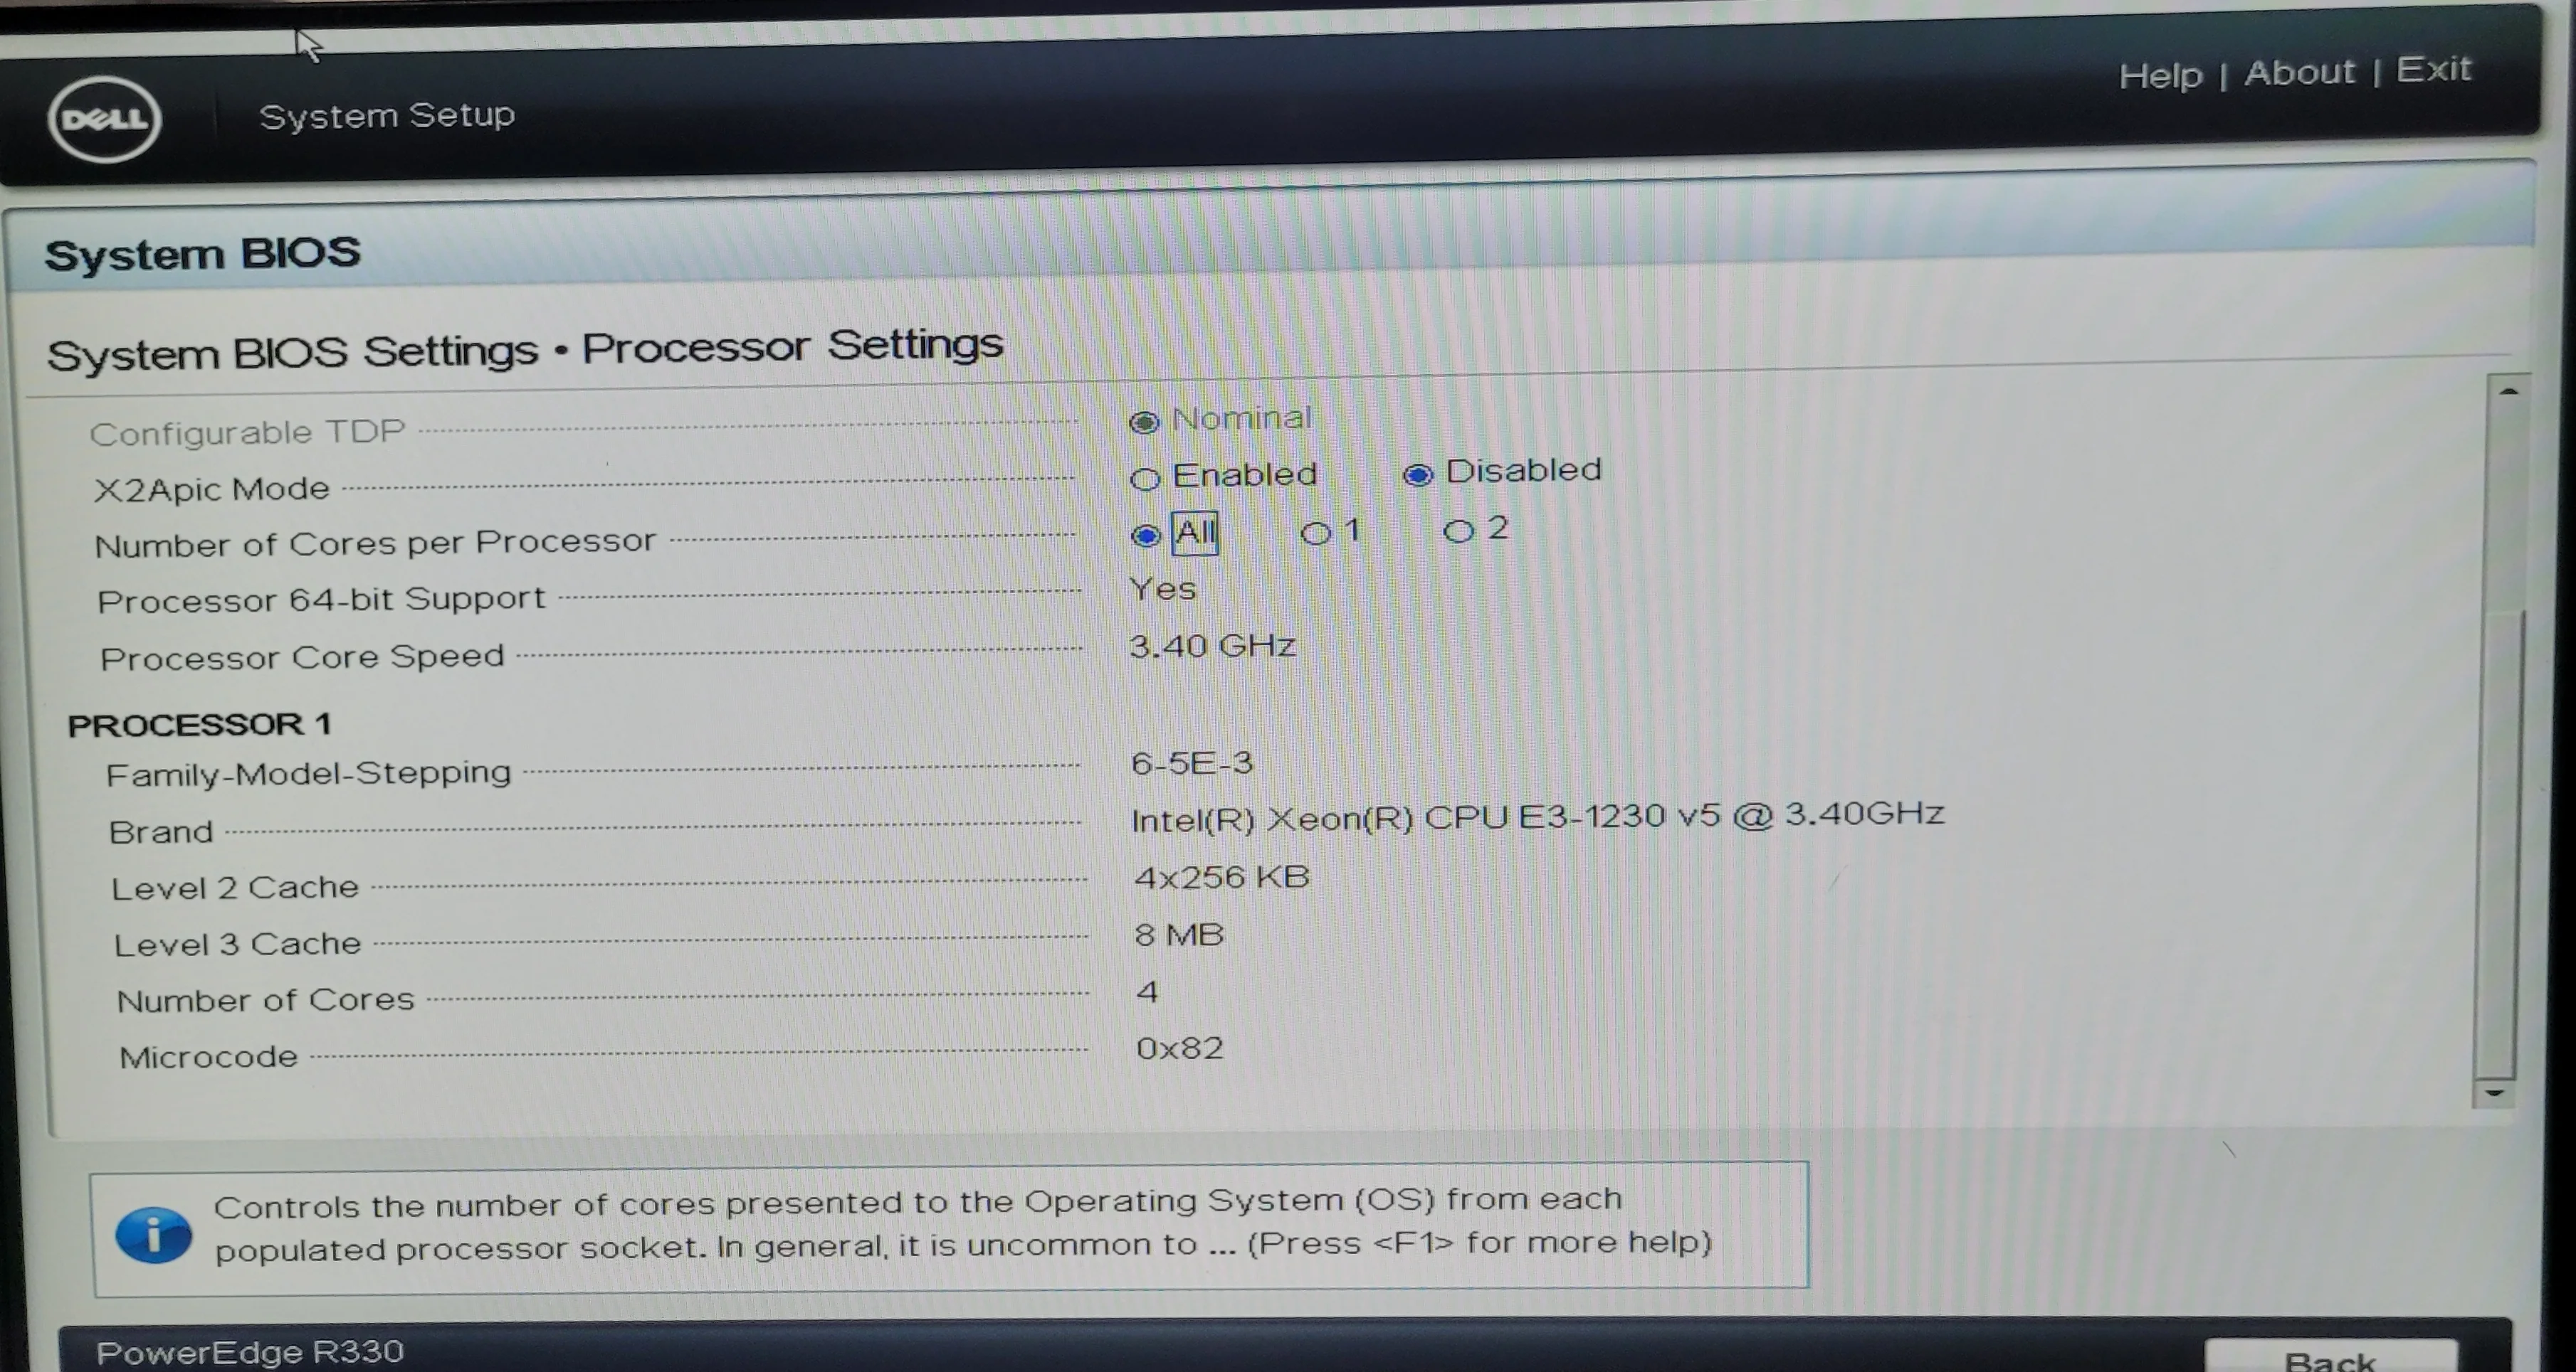The height and width of the screenshot is (1372, 2576).
Task: Click the Processor Settings breadcrumb heading
Action: click(792, 347)
